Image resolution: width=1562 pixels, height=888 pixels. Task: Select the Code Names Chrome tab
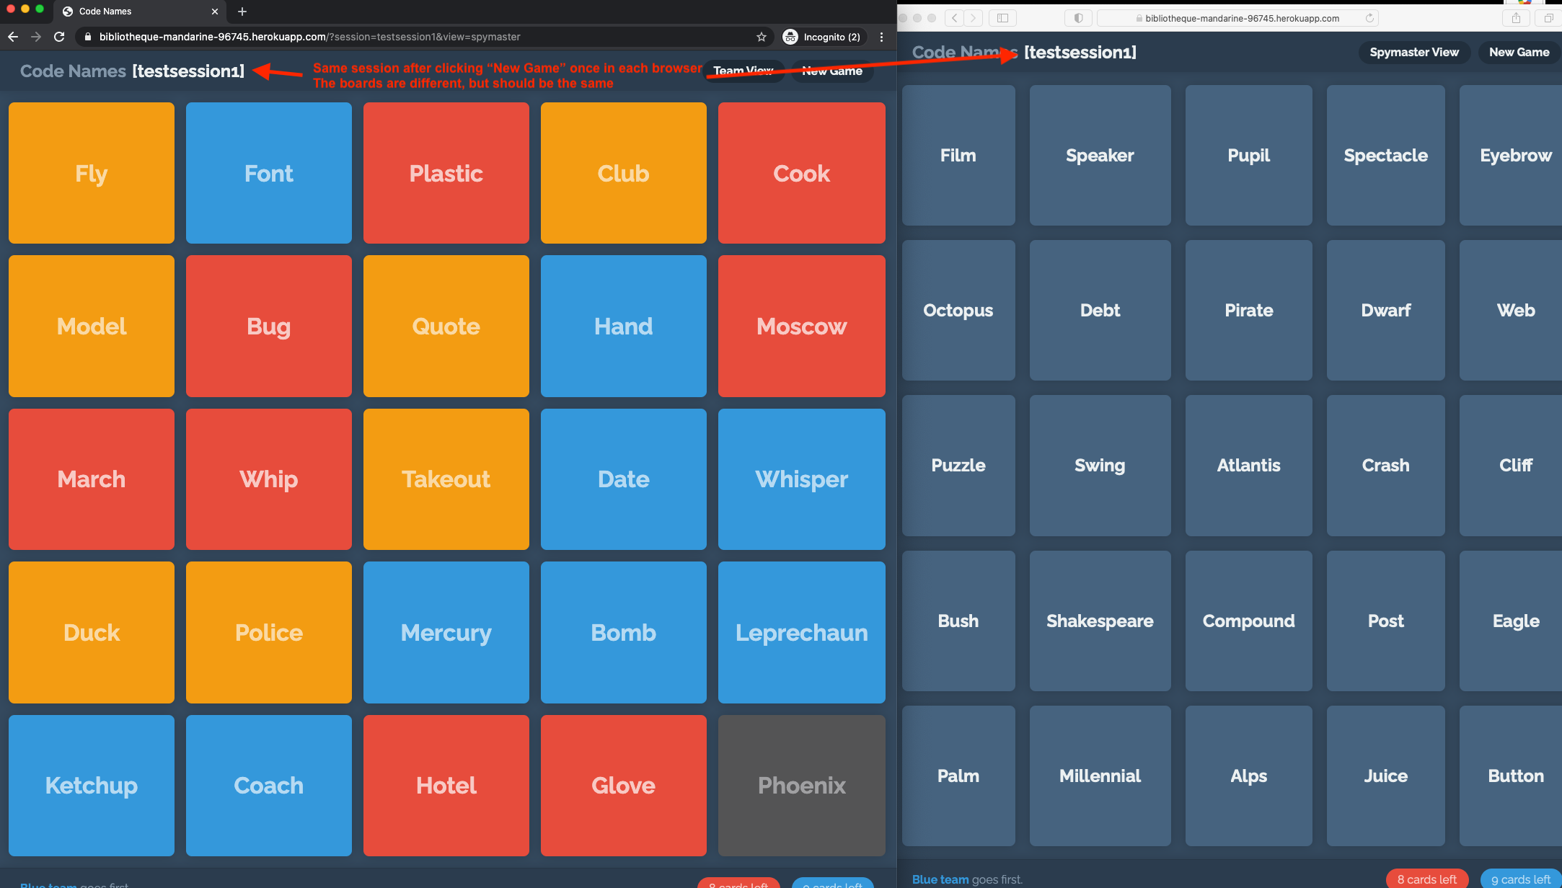(x=141, y=12)
